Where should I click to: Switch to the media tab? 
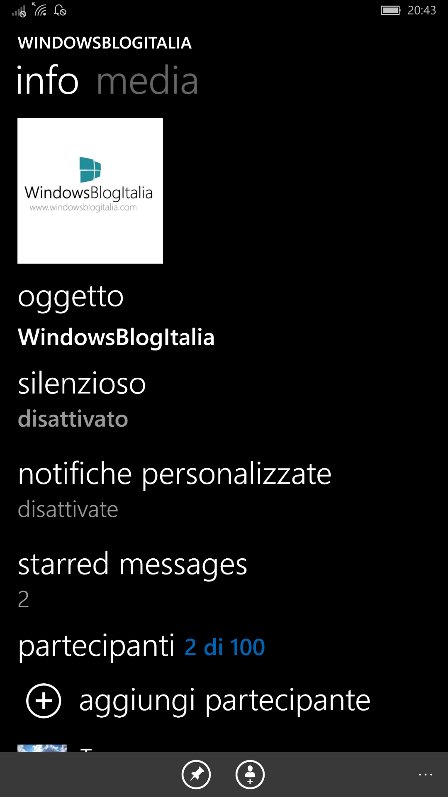tap(147, 81)
